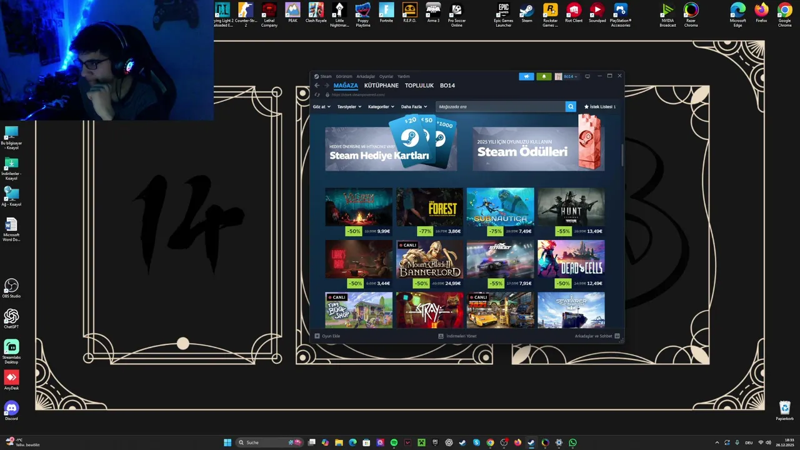Toggle Steam Big Picture mode monitor icon
800x450 pixels.
point(587,76)
